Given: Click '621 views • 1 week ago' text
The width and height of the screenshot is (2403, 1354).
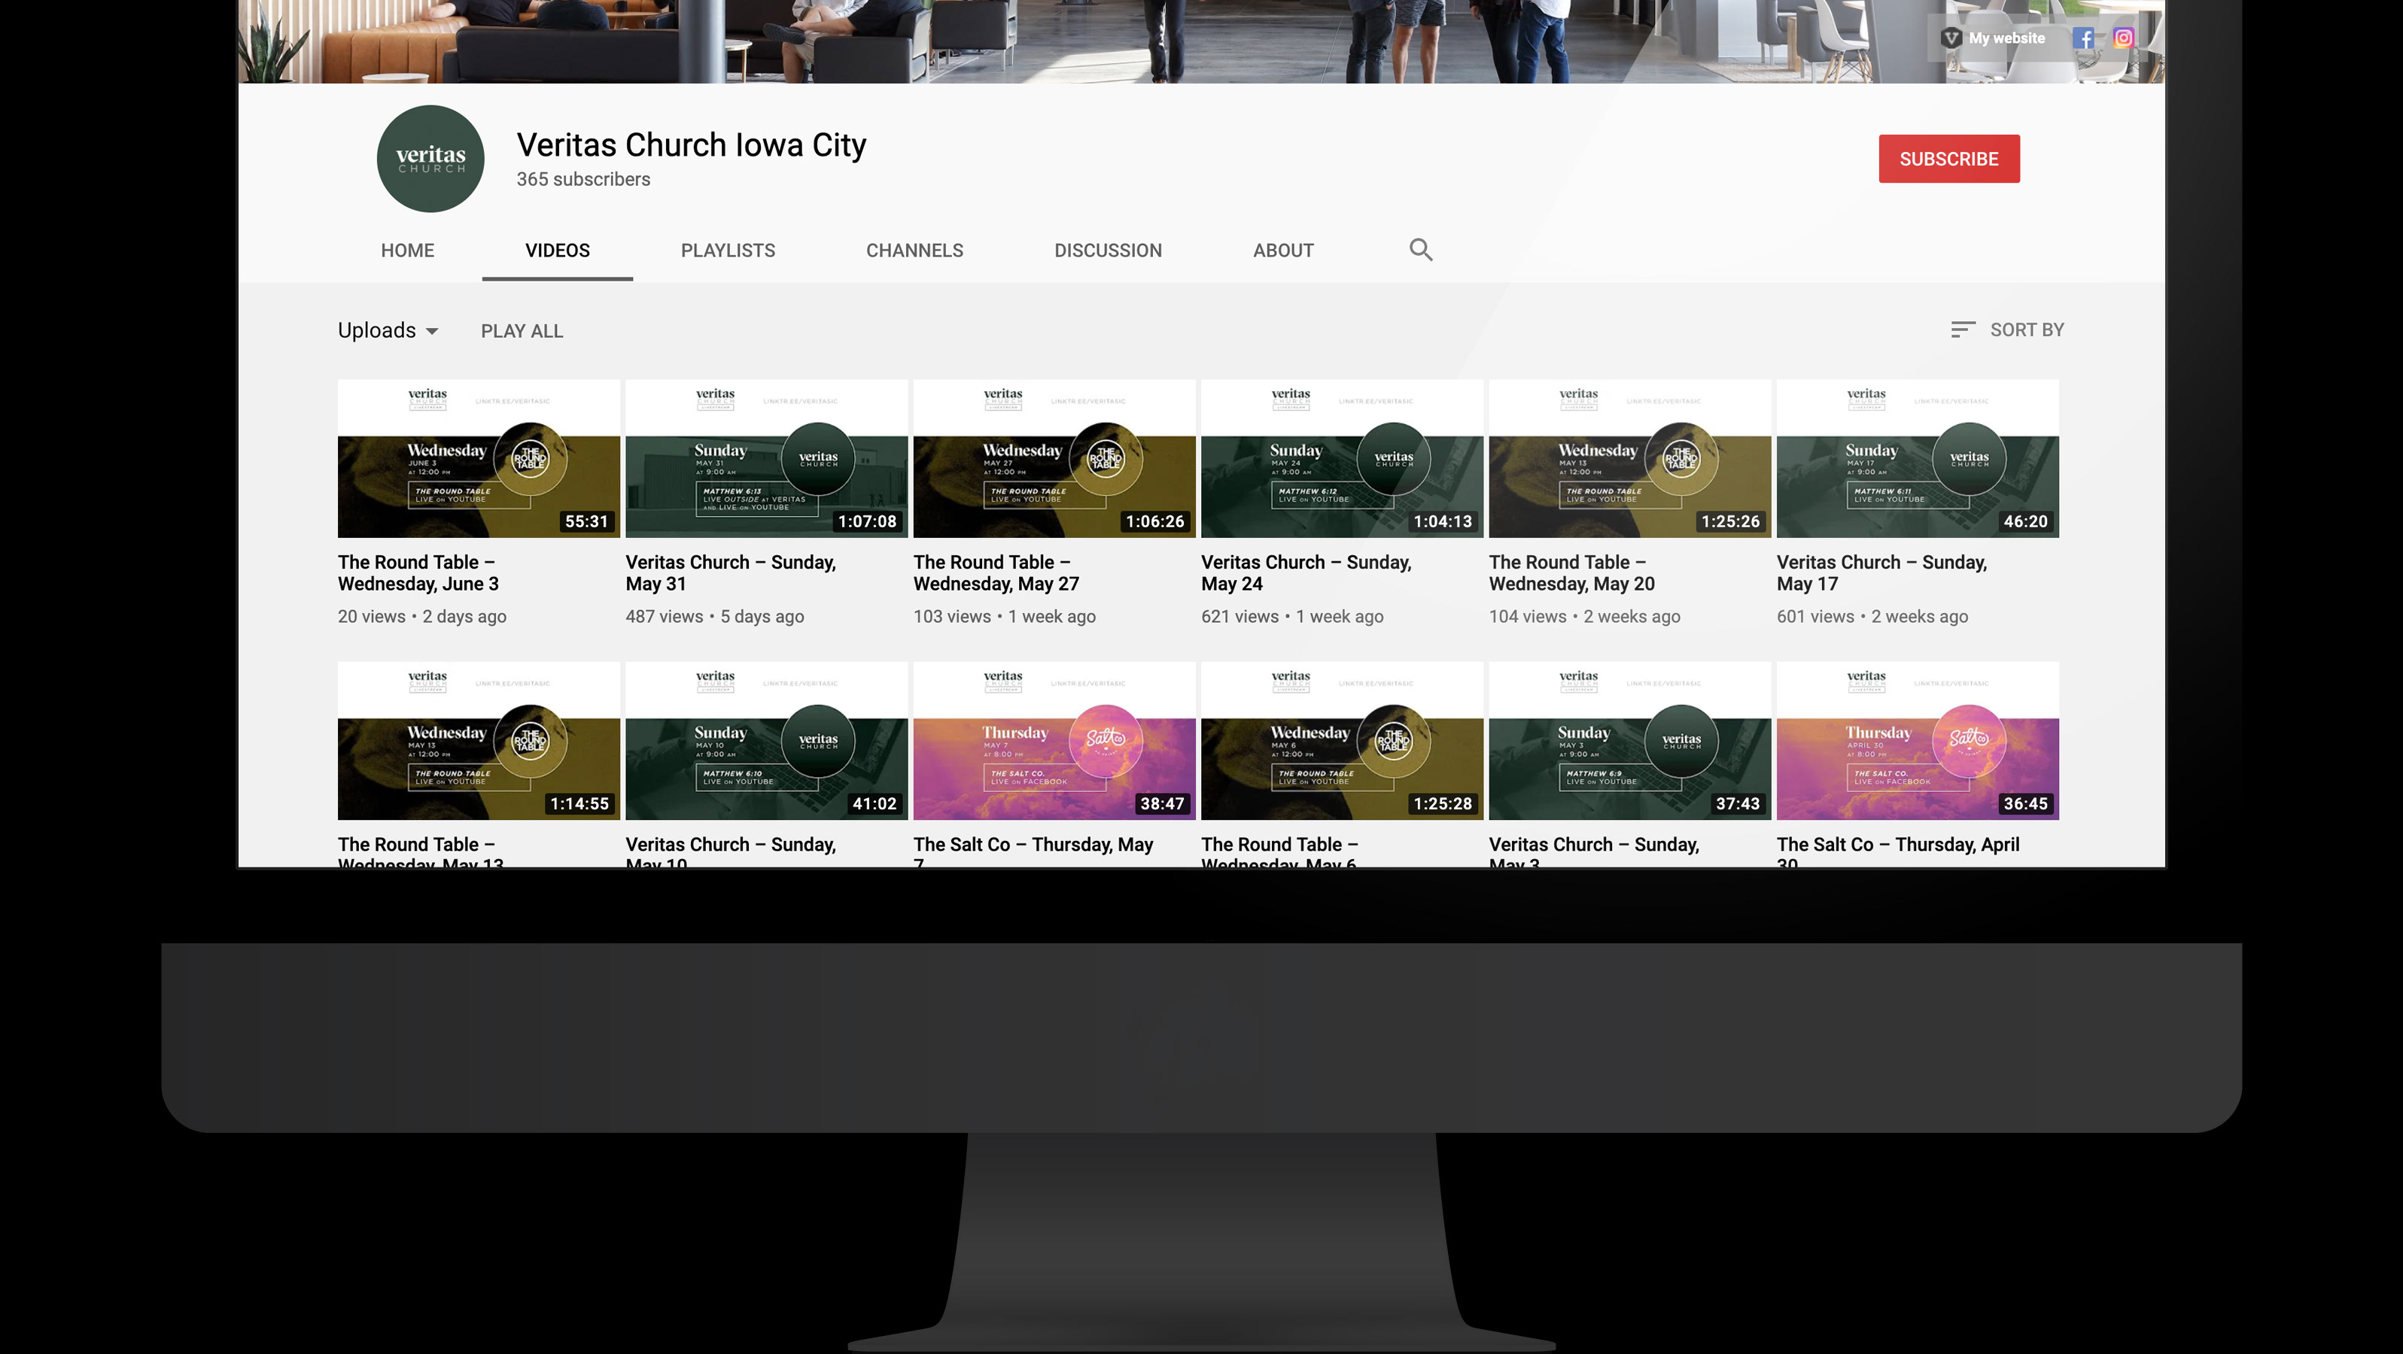Looking at the screenshot, I should click(1292, 616).
